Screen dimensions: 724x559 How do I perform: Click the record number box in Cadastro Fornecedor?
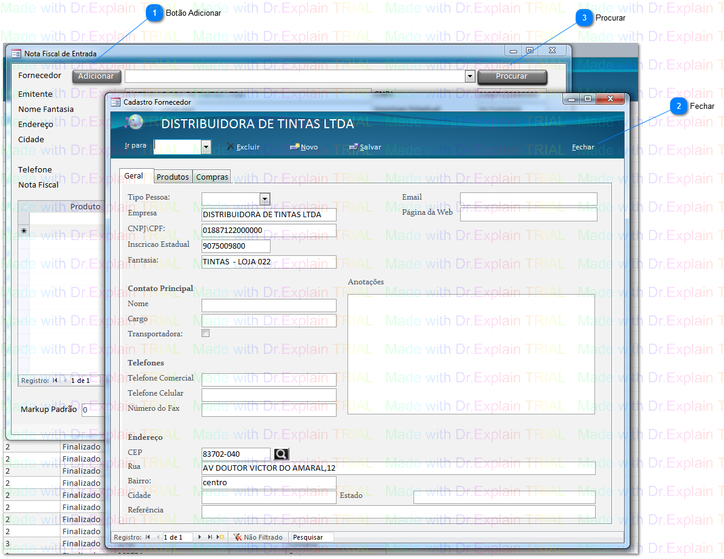pyautogui.click(x=178, y=537)
